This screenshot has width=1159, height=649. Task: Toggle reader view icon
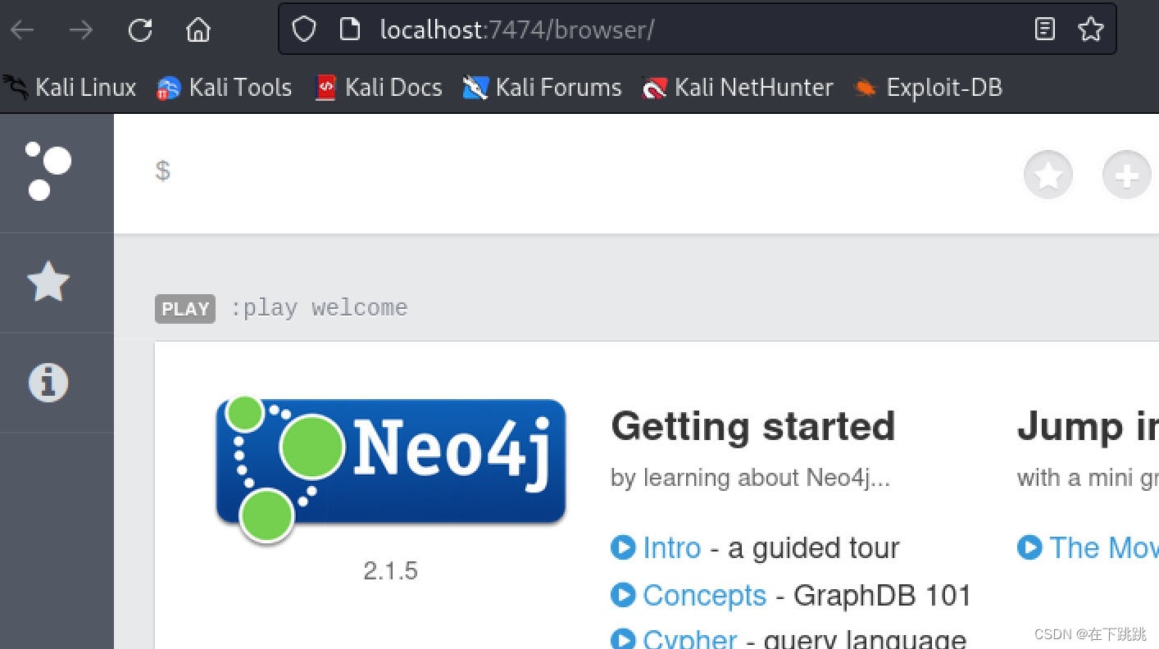(1044, 30)
